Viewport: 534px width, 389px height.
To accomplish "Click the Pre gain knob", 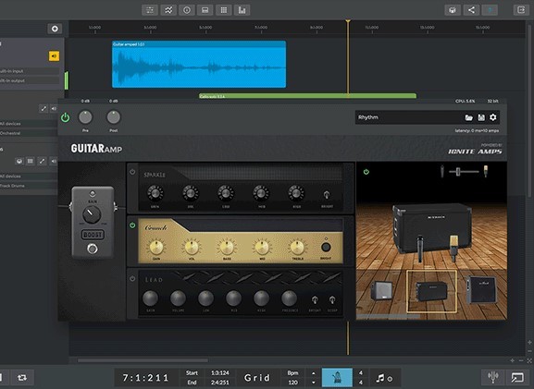I will [x=85, y=117].
